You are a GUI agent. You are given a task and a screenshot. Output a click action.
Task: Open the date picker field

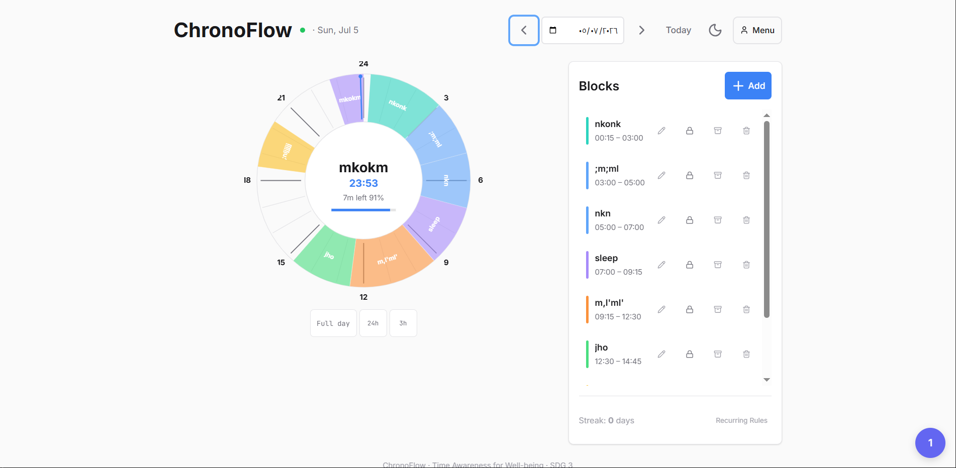tap(583, 30)
